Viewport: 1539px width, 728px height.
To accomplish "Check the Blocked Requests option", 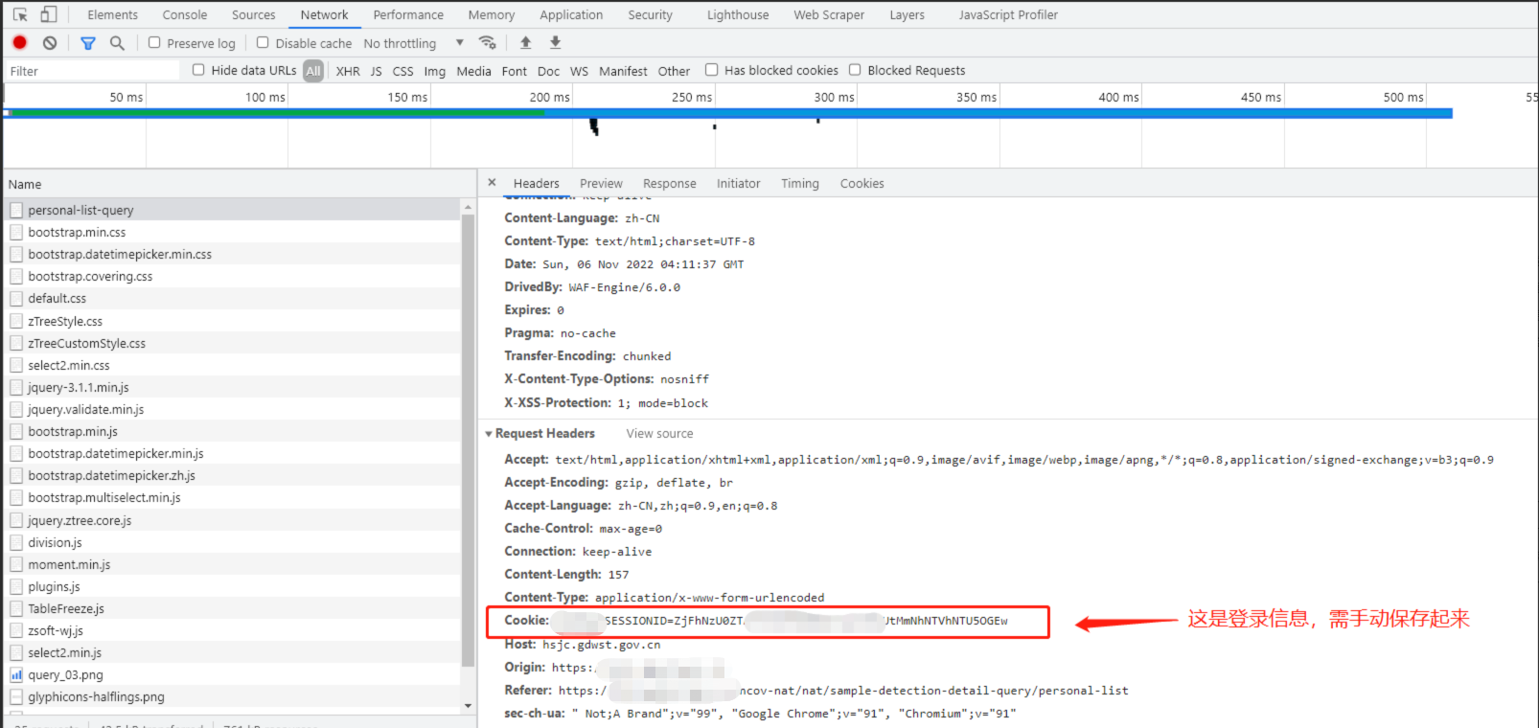I will point(855,69).
